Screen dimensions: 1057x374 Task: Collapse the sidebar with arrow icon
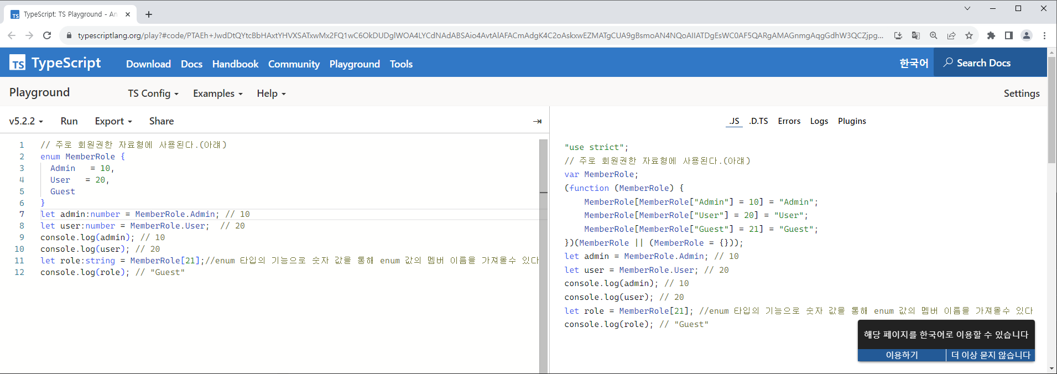537,121
